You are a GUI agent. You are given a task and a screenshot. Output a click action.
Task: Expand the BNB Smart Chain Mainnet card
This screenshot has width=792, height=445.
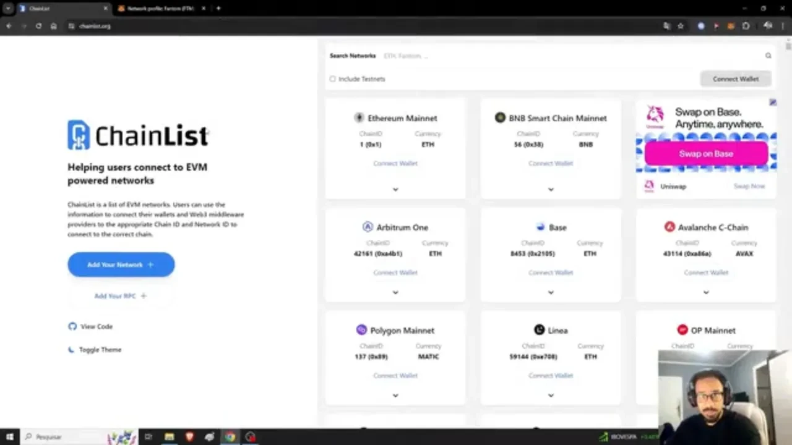(551, 189)
